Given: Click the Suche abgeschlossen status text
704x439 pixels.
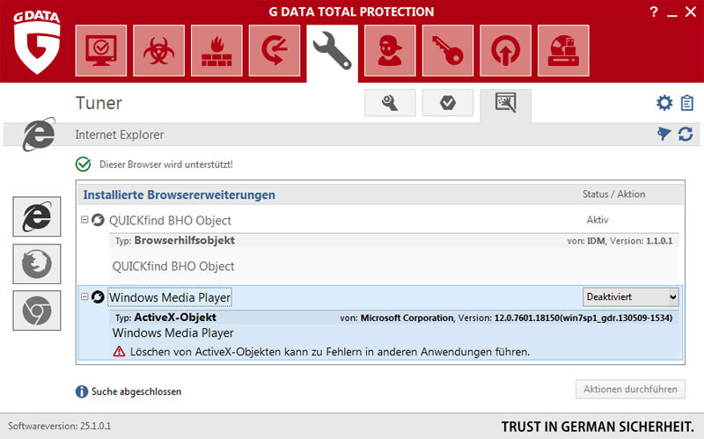Looking at the screenshot, I should [x=136, y=391].
